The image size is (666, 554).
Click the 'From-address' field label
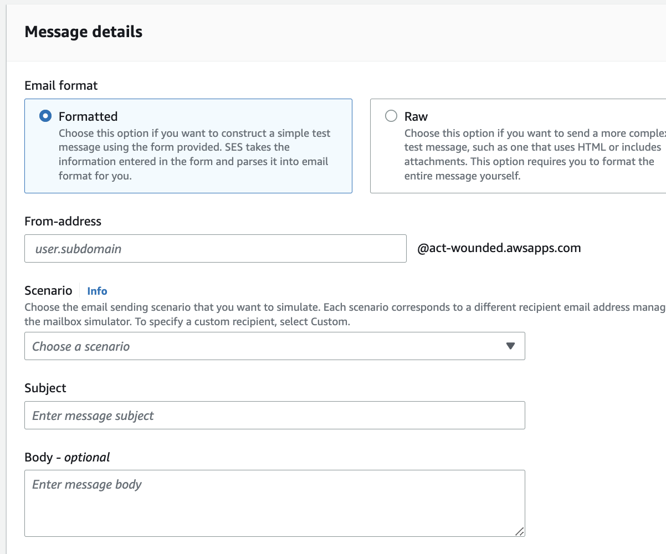pyautogui.click(x=63, y=221)
